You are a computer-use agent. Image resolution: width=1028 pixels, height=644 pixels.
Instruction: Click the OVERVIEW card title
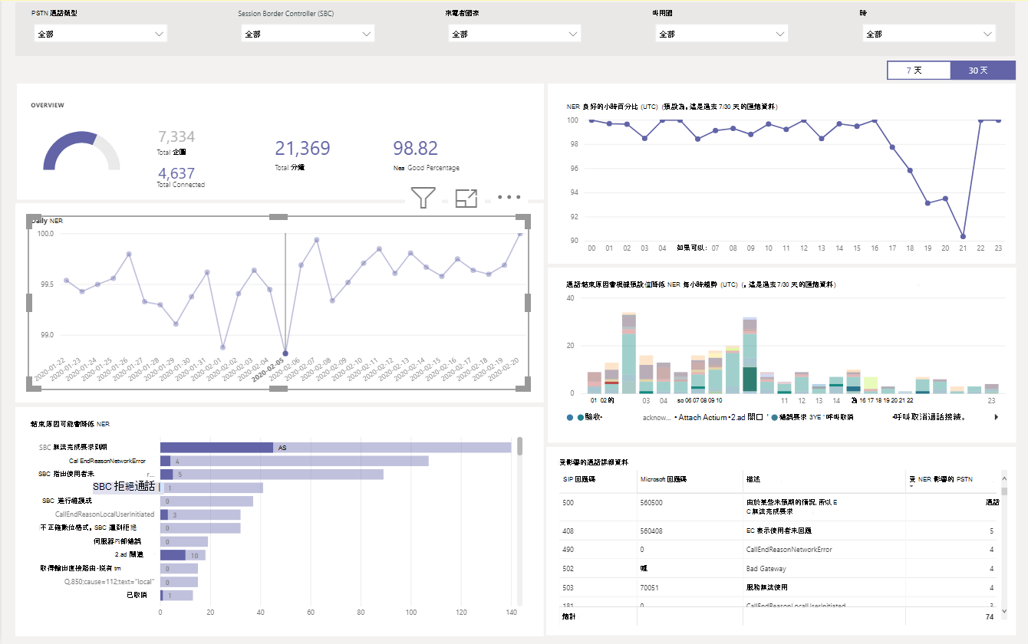tap(48, 105)
